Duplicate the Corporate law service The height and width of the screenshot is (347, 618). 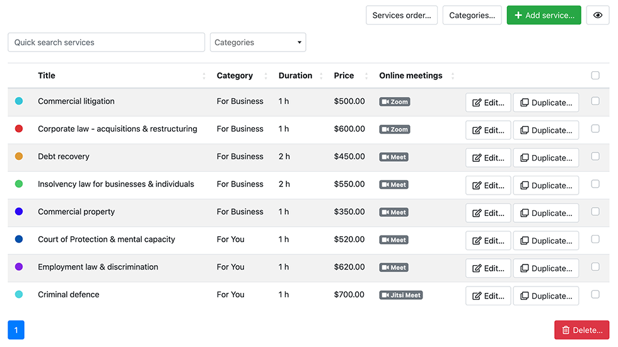(x=546, y=130)
